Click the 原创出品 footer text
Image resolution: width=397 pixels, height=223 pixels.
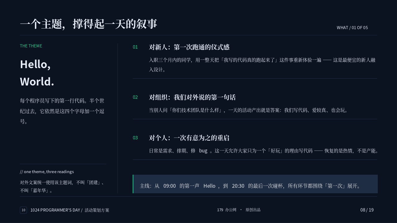click(x=253, y=210)
